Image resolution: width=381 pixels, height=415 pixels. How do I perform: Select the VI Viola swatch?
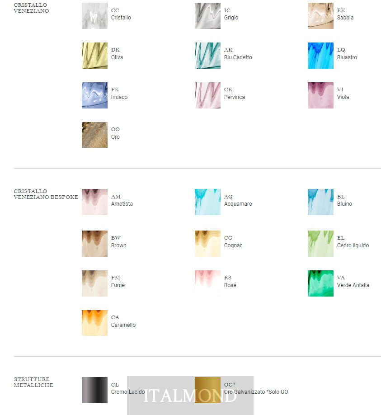point(320,95)
